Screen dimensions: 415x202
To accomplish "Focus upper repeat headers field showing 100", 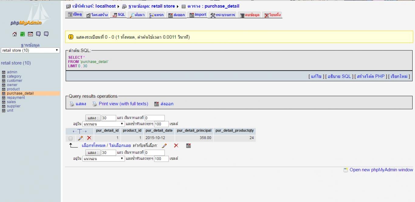I will [x=161, y=124].
